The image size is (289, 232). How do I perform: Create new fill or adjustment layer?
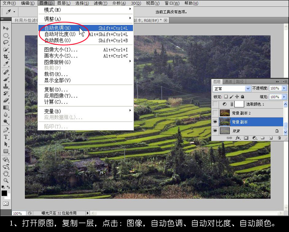(x=255, y=138)
